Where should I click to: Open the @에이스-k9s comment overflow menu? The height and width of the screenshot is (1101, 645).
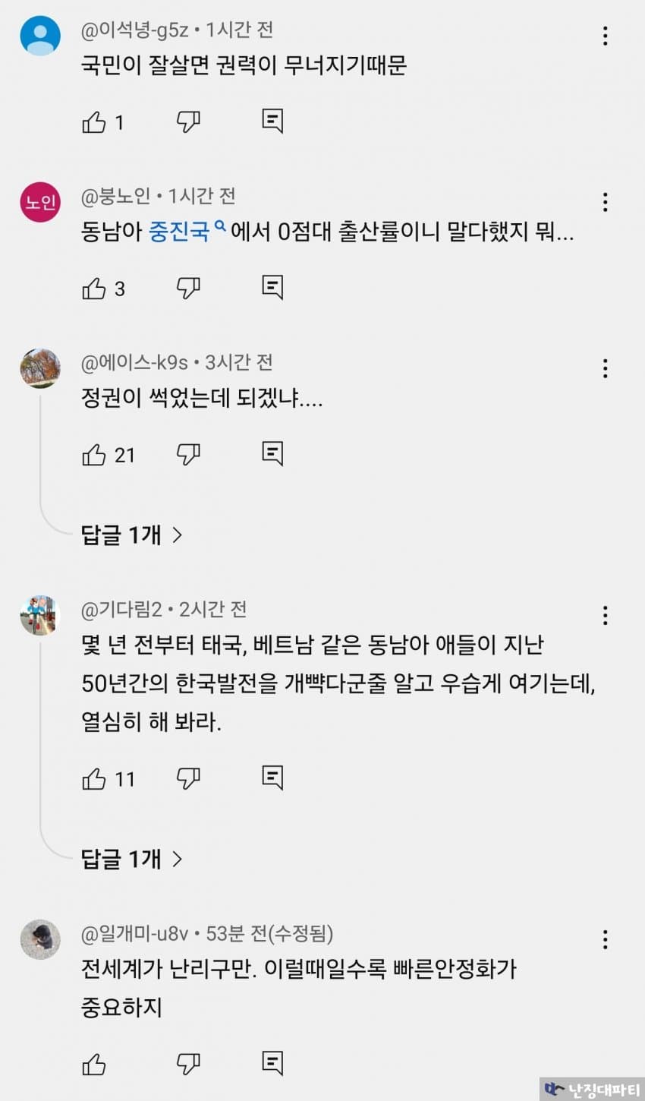pos(605,368)
